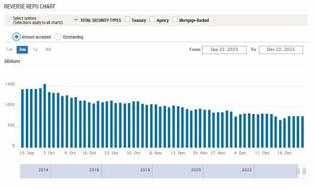Enable the Agency checkbox
This screenshot has height=189, width=314.
click(152, 20)
